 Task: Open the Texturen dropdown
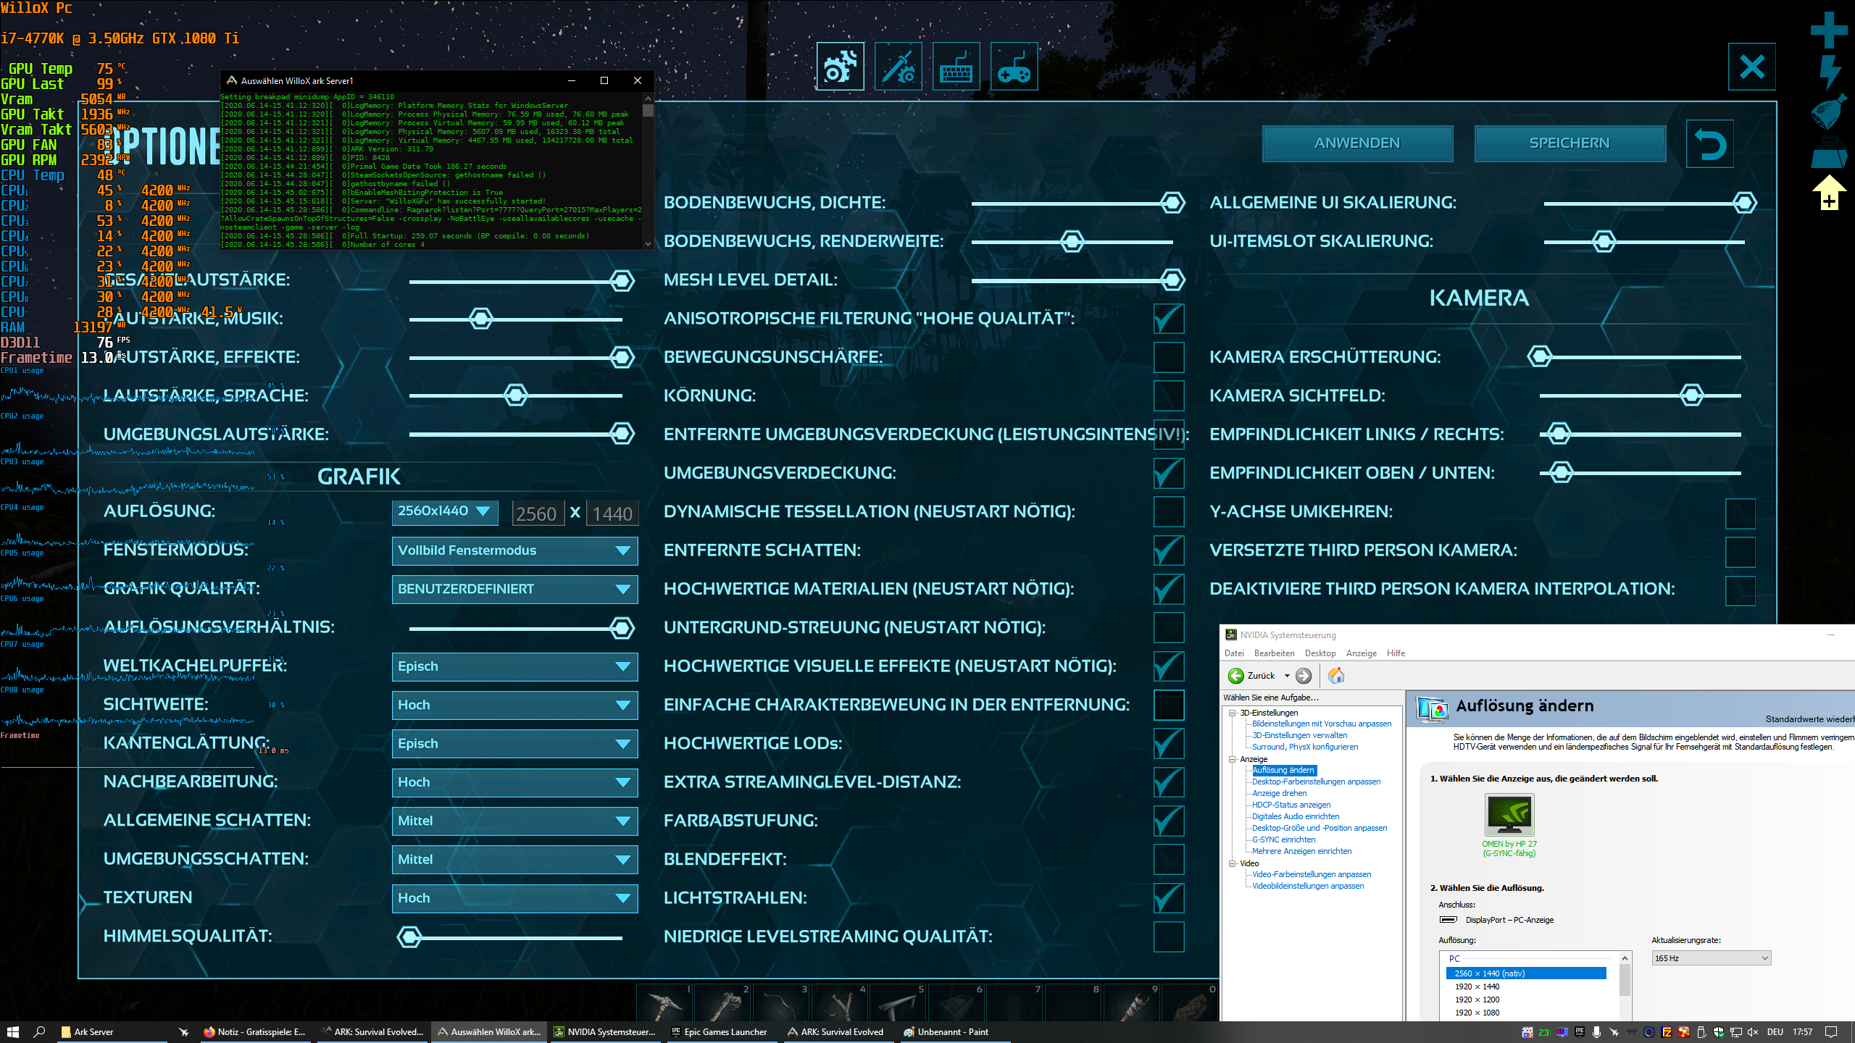(x=514, y=898)
